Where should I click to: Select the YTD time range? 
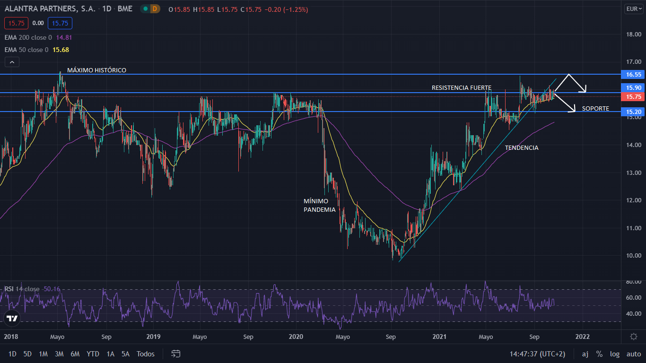93,354
